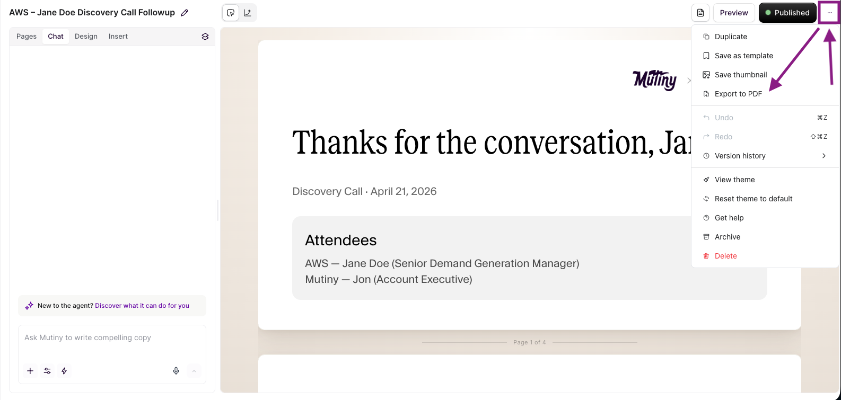The image size is (841, 400).
Task: Choose Duplicate from the menu
Action: point(765,37)
